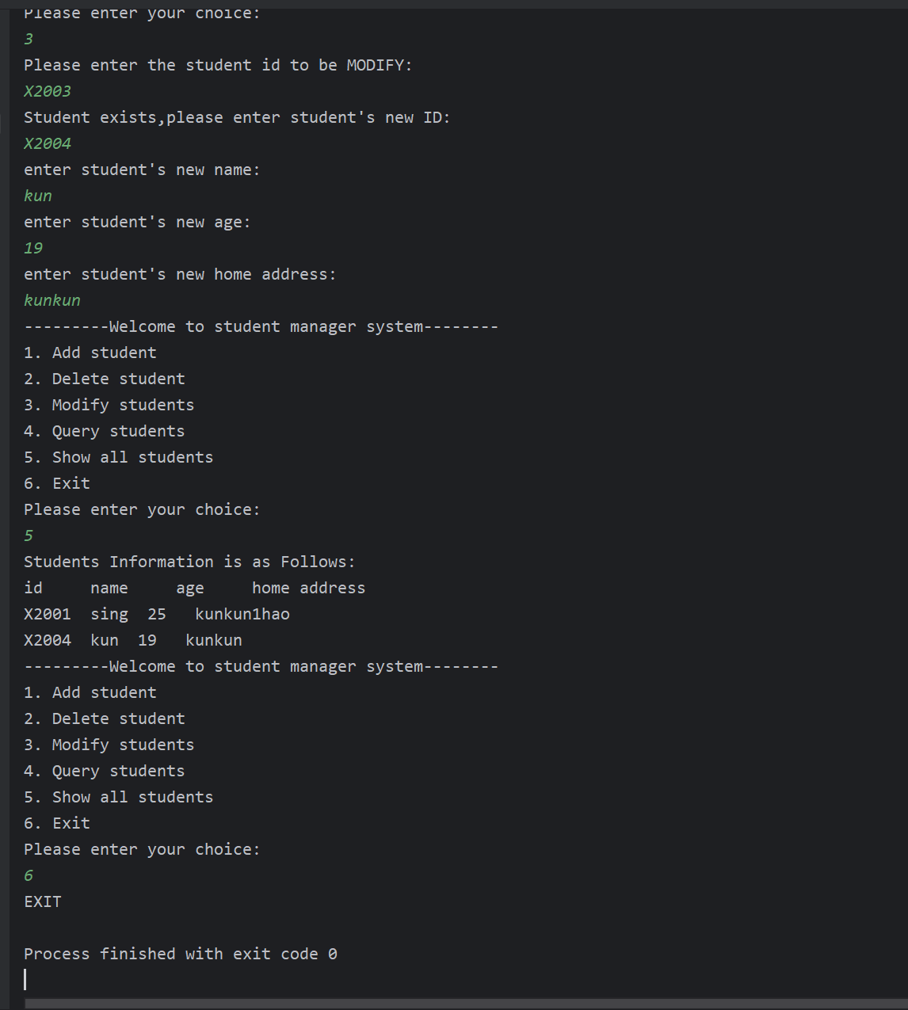
Task: Click 'Students Information is as Follows:' line
Action: (x=189, y=562)
